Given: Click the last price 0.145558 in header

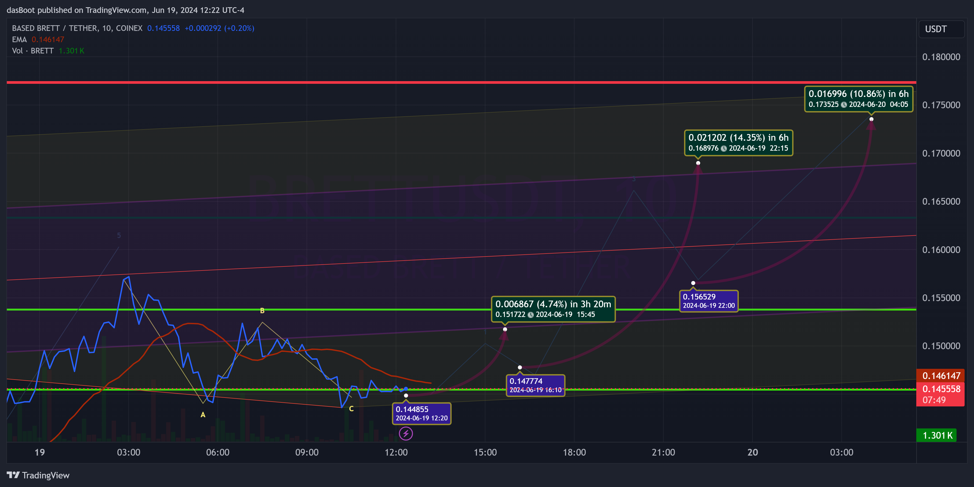Looking at the screenshot, I should [x=163, y=28].
